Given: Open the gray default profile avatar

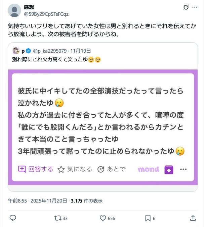Looking at the screenshot, I should (14, 10).
